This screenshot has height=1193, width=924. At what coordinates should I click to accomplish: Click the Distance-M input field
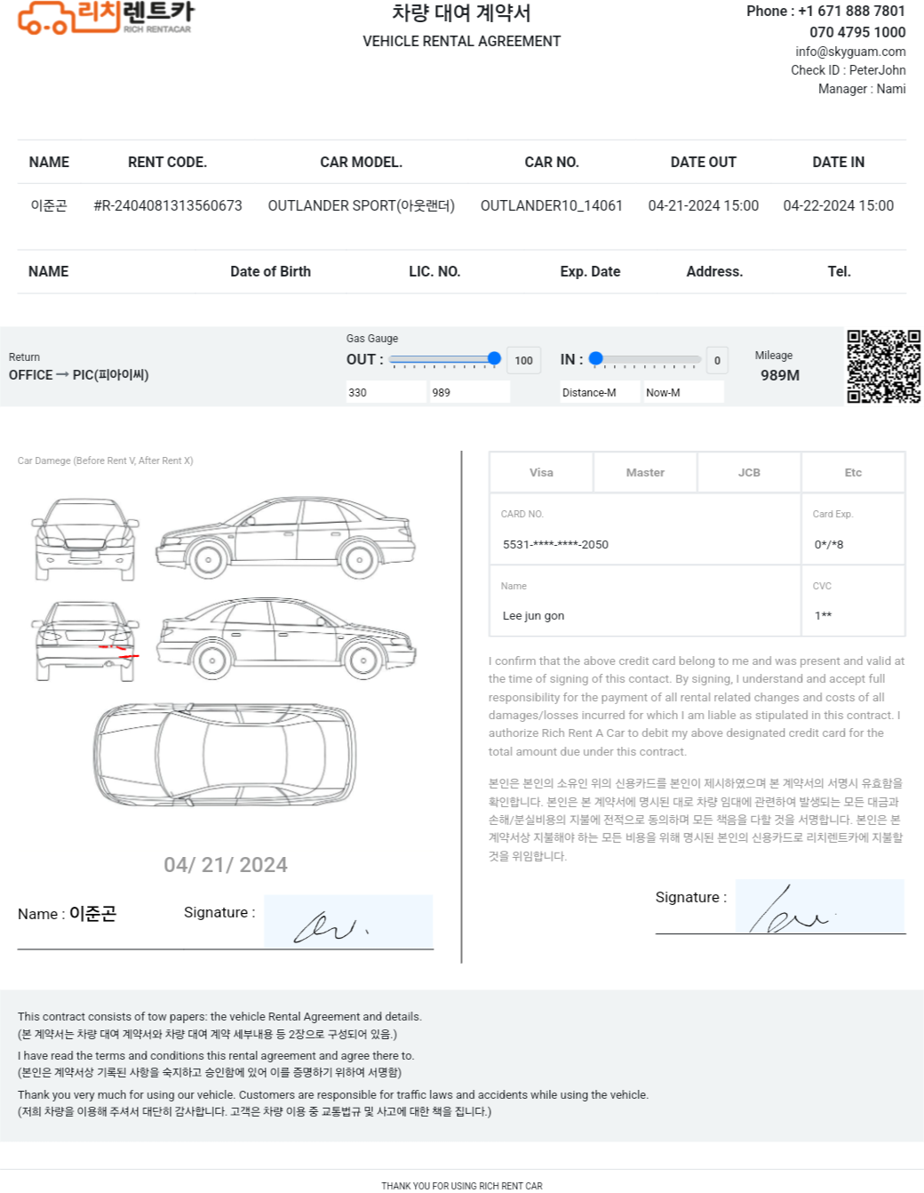click(601, 392)
